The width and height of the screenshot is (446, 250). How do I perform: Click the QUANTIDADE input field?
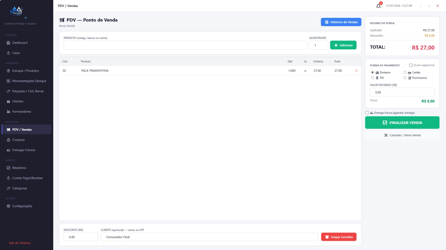tap(319, 45)
